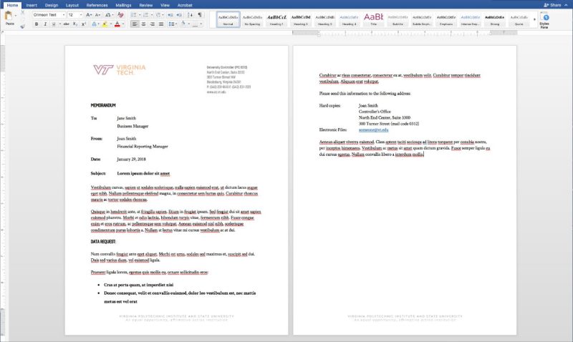Open the font color dropdown arrow
Viewport: 573px width, 342px height.
pos(122,24)
